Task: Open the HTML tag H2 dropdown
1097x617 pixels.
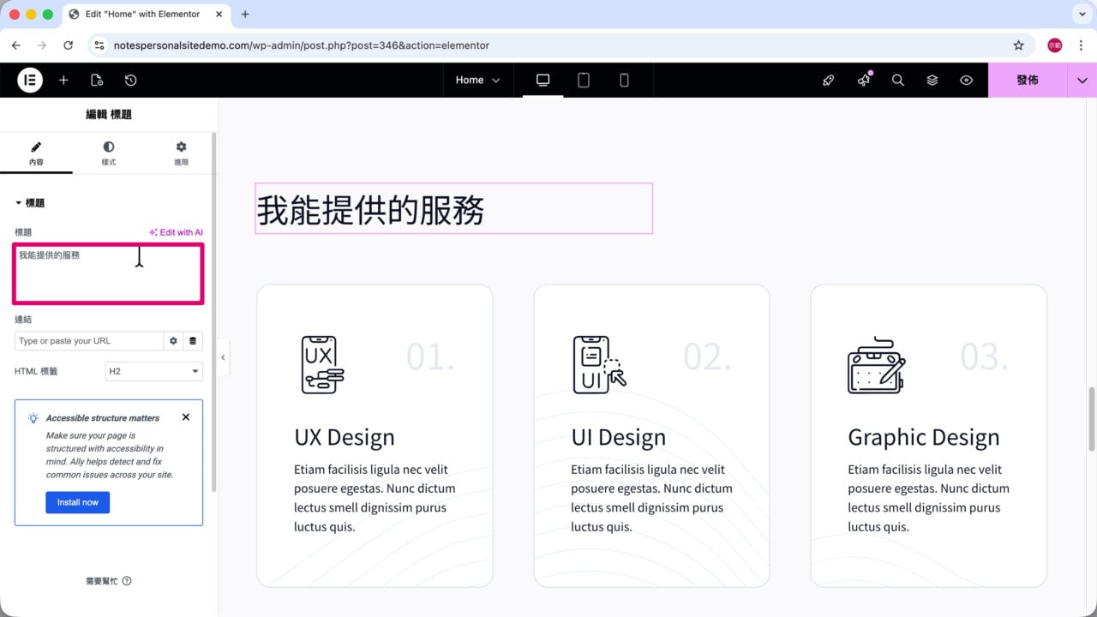Action: click(154, 371)
